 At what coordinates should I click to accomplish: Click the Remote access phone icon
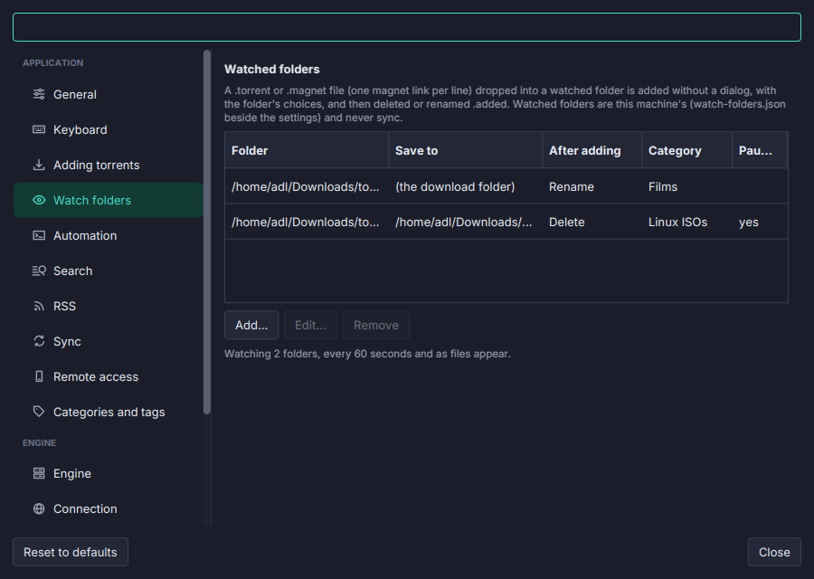(x=39, y=376)
